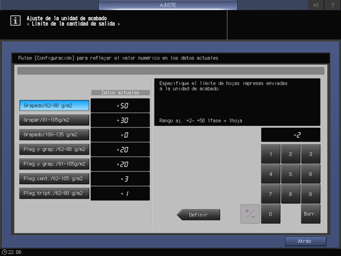Click the clock icon in the status bar
The image size is (341, 256).
click(4, 252)
